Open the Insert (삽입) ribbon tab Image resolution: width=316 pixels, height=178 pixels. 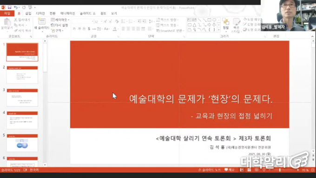click(28, 13)
